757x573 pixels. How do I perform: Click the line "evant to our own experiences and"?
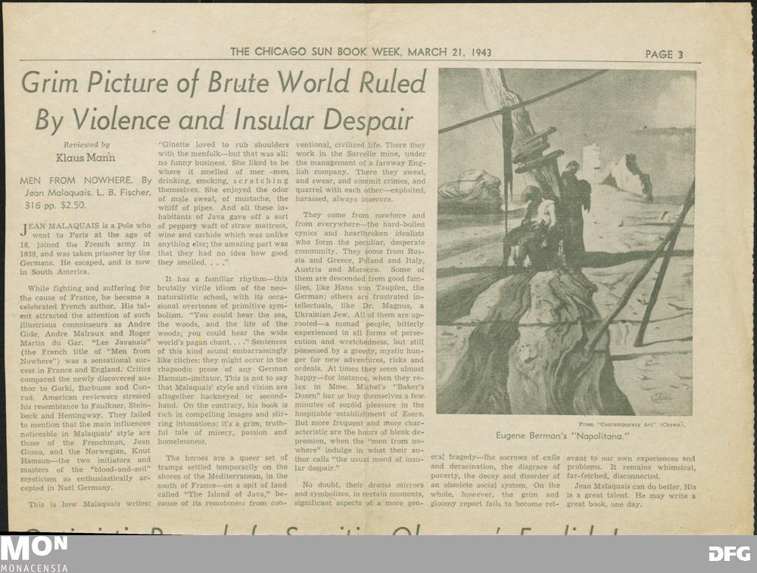point(631,459)
